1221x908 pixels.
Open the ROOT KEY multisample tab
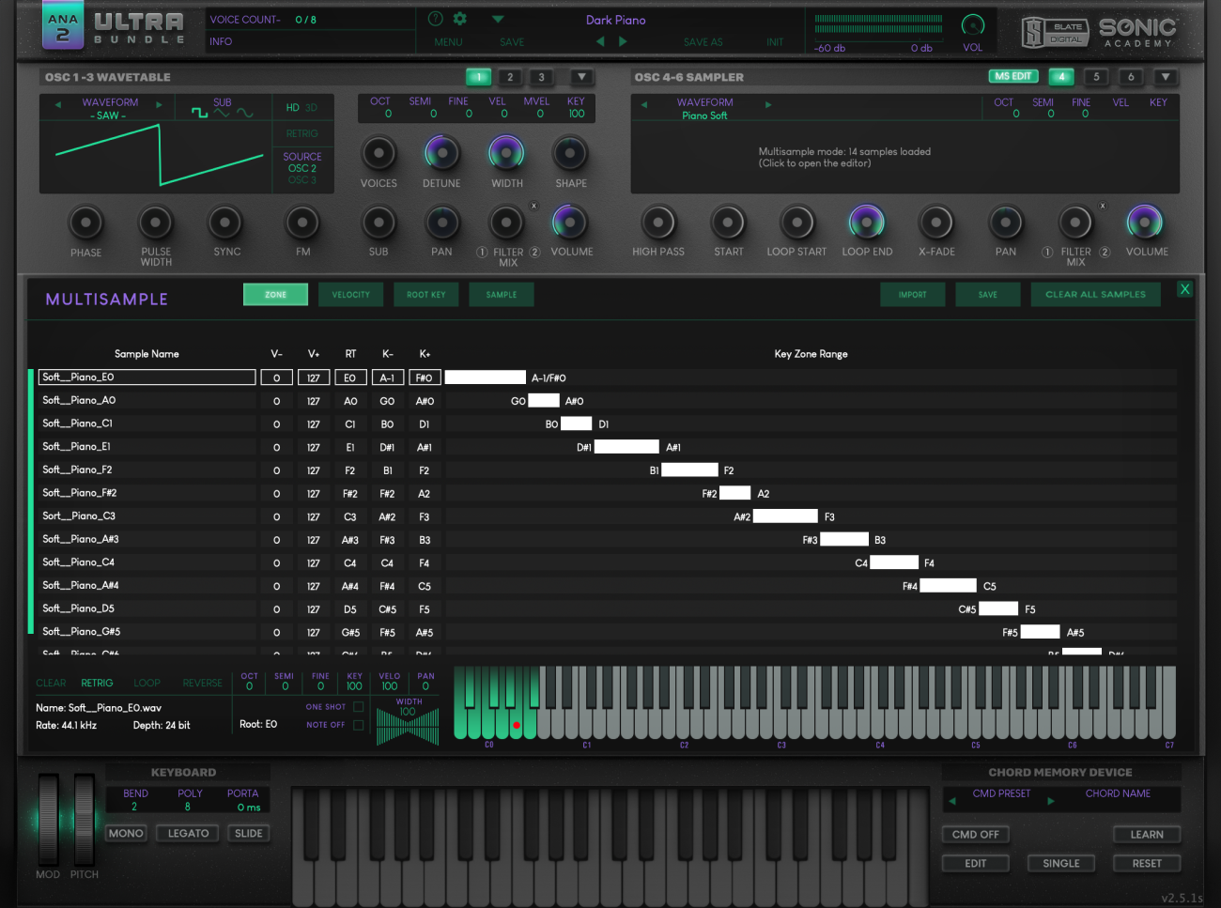[426, 295]
